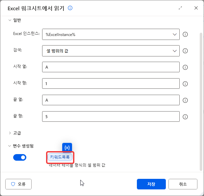Screen dimensions: 204x196
Task: Show info for 끝 행 field
Action: click(x=185, y=117)
